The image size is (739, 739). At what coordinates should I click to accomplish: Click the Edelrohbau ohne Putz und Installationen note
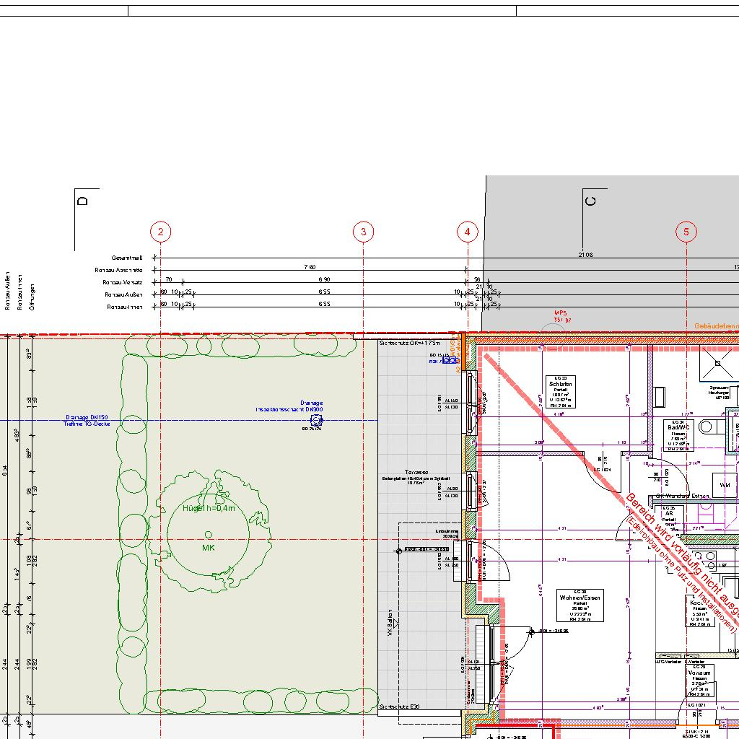[681, 573]
